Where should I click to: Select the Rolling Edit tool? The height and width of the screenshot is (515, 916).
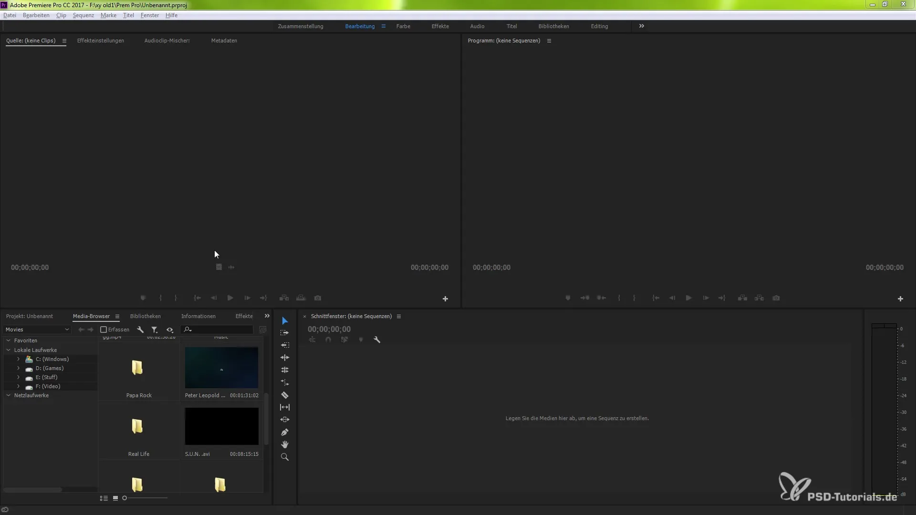coord(285,370)
